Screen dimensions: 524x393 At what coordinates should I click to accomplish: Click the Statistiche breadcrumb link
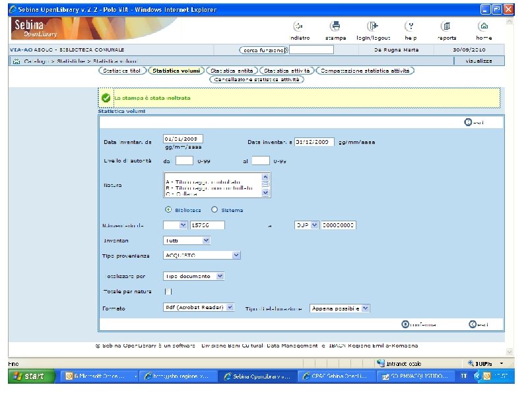point(71,61)
